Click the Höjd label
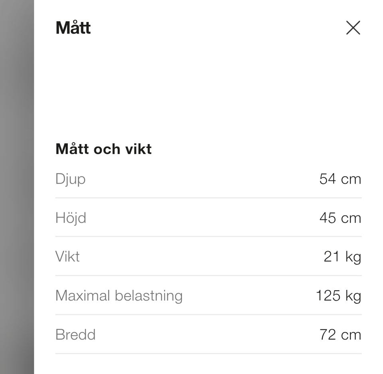Viewport: 383px width, 374px height. 71,218
